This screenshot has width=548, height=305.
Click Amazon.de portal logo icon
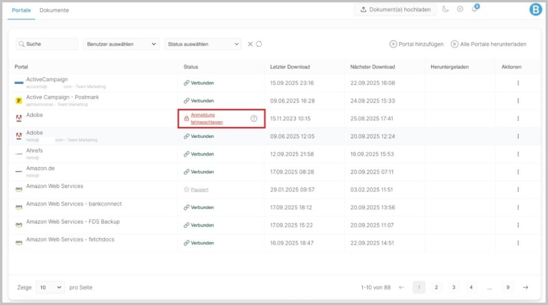click(19, 171)
